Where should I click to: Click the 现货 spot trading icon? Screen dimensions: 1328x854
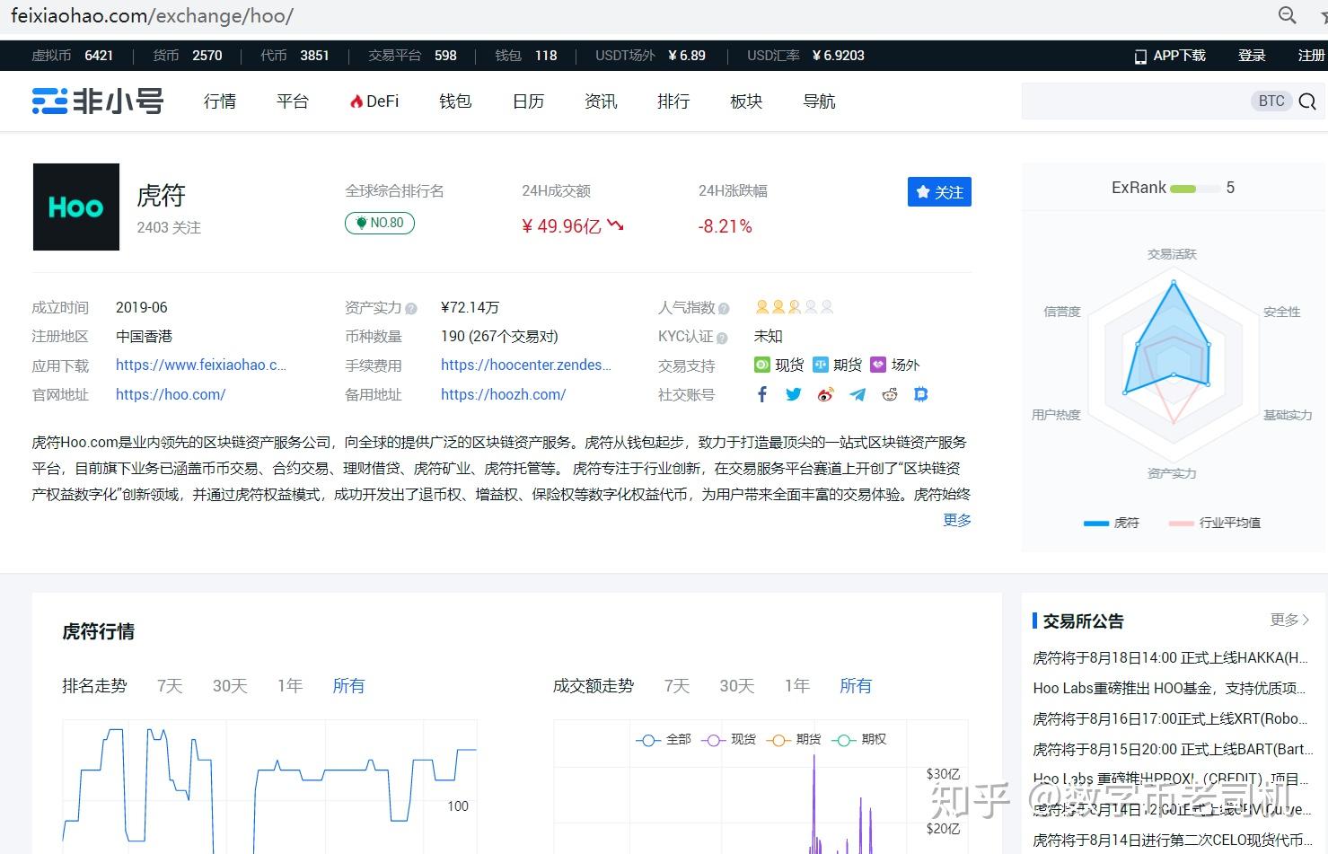click(x=761, y=365)
